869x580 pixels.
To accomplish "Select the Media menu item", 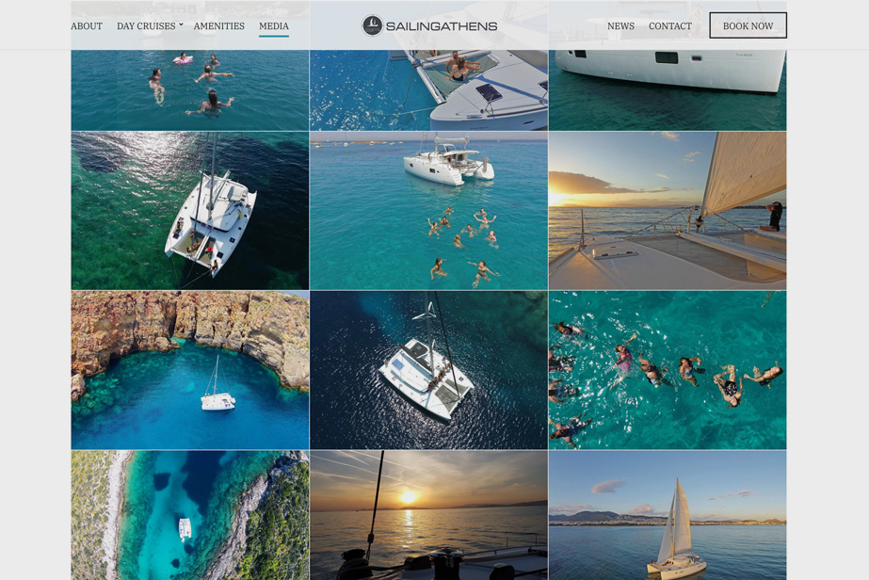I will click(x=274, y=26).
